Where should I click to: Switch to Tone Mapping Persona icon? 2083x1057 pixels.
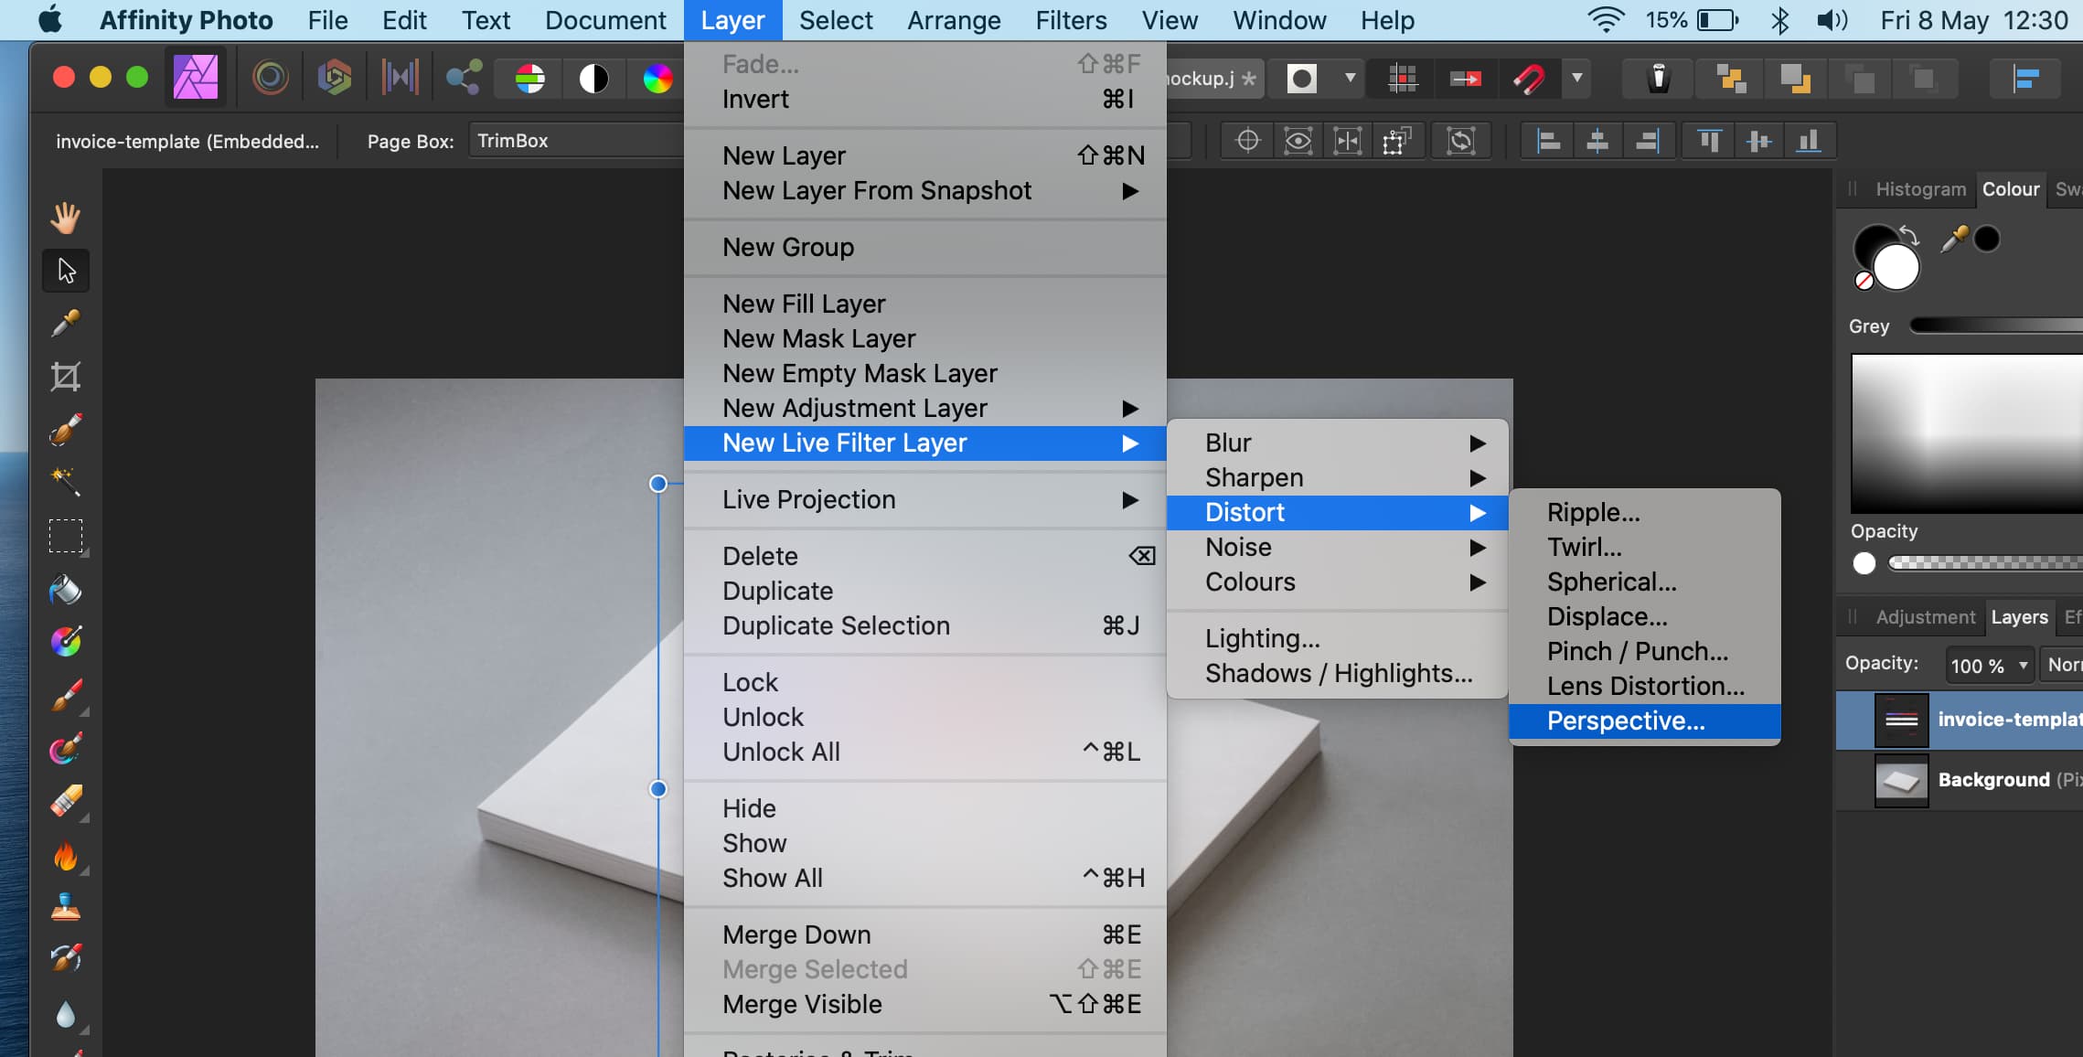pos(400,78)
